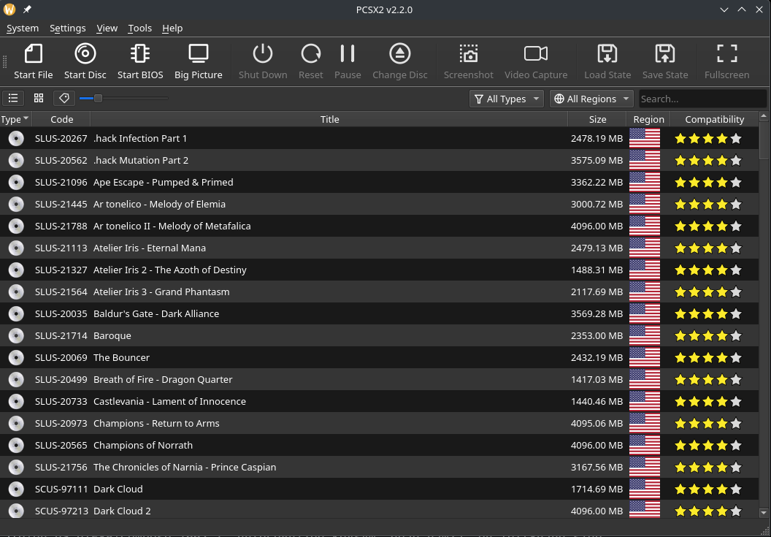Select Dark Cloud 2 title
The width and height of the screenshot is (771, 537).
coord(122,511)
